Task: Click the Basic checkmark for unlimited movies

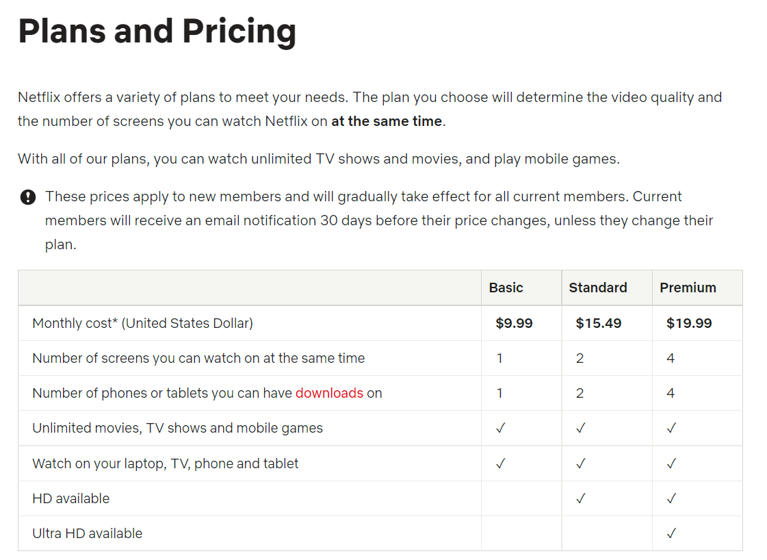Action: [500, 428]
